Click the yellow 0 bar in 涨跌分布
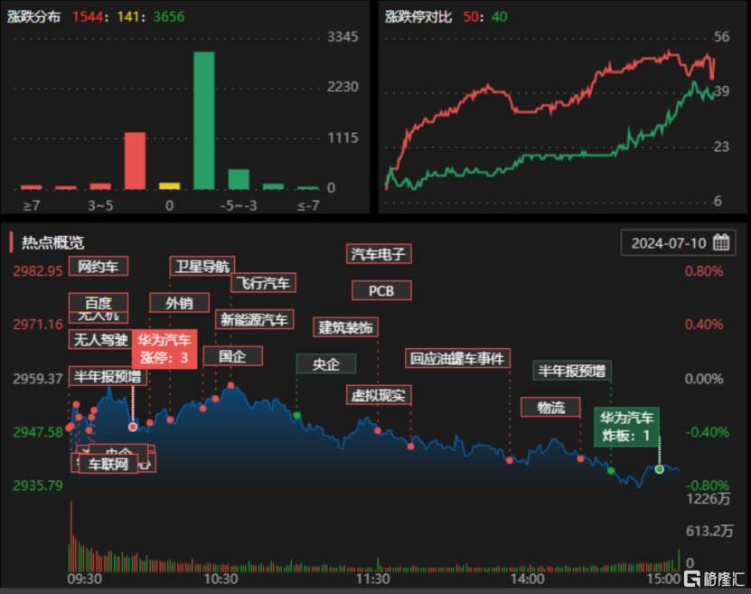The width and height of the screenshot is (751, 594). tap(170, 186)
